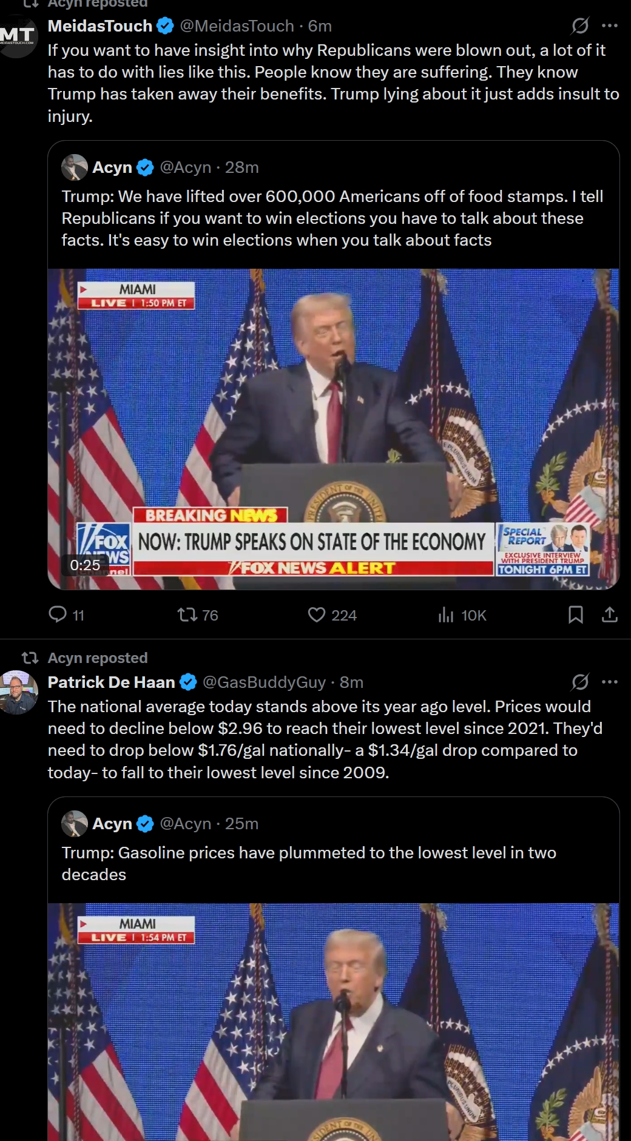Open more options menu on MeidasTouch post

click(610, 25)
